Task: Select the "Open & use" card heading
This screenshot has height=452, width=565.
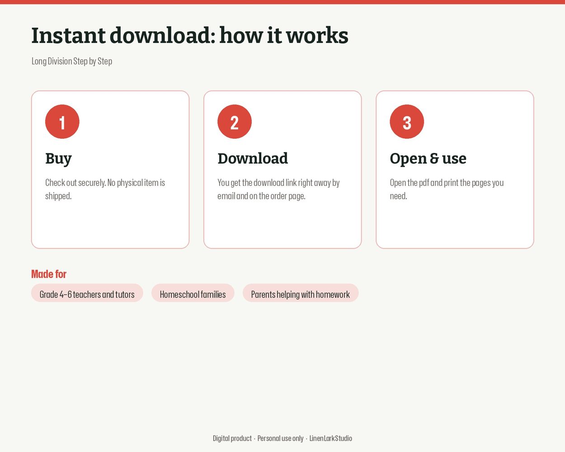Action: (428, 159)
